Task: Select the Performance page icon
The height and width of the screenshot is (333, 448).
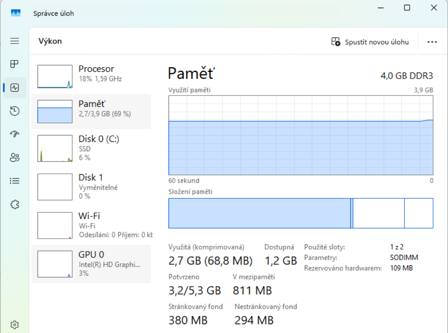Action: coord(15,87)
